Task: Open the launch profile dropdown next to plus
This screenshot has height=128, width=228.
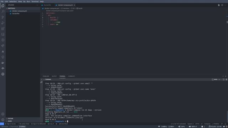Action: pyautogui.click(x=221, y=80)
